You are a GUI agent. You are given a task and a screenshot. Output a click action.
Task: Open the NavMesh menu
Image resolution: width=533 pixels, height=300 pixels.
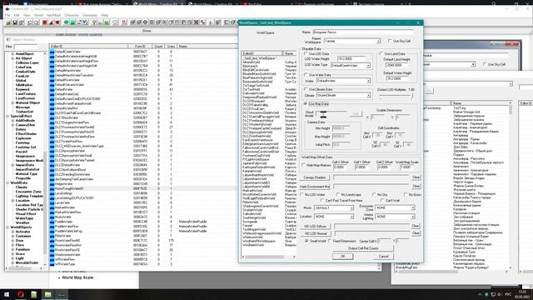53,15
